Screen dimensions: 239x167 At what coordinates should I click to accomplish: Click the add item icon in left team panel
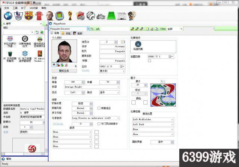37,32
